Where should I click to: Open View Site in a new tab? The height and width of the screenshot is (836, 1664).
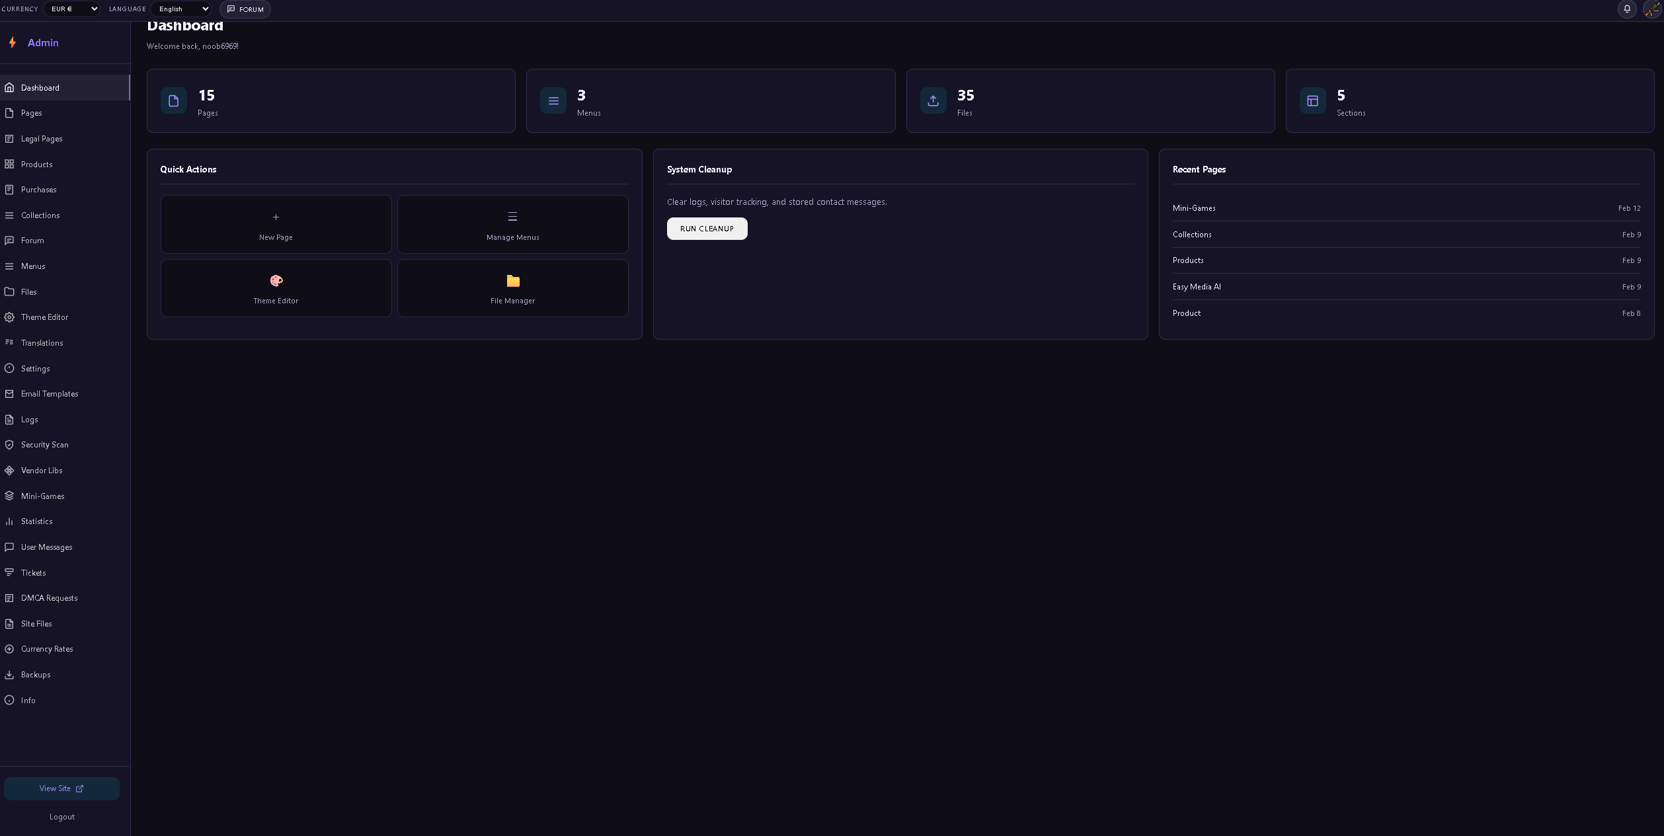tap(61, 788)
